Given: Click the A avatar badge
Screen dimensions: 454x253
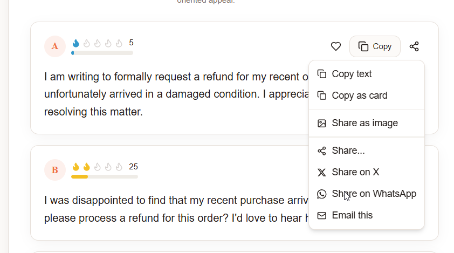Looking at the screenshot, I should coord(55,46).
